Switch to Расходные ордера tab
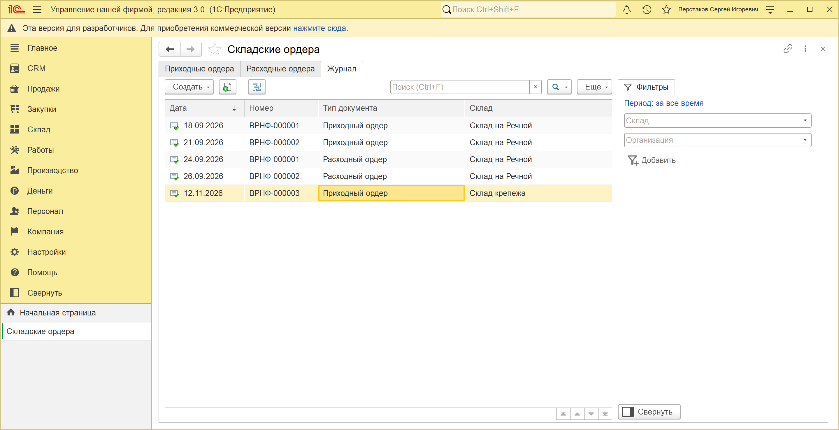The image size is (839, 430). pos(280,69)
